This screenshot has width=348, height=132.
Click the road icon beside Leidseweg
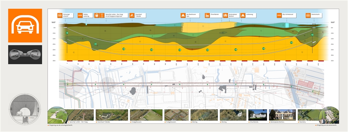pos(243,15)
